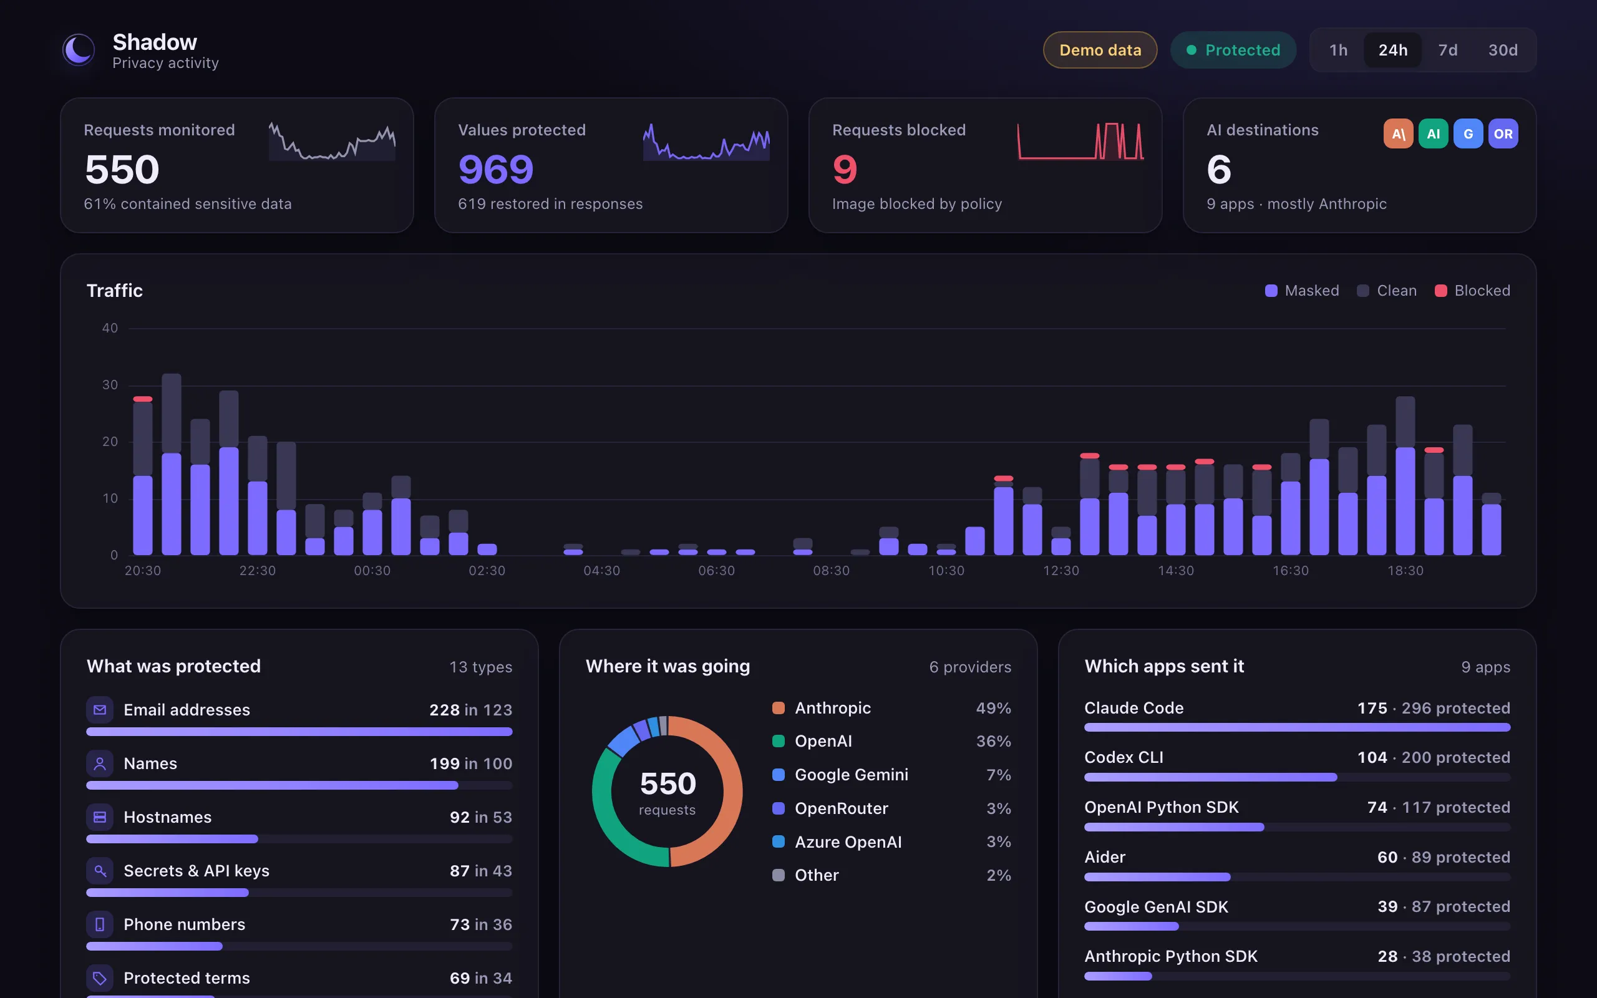Click the OpenAI green legend swatch

(778, 741)
